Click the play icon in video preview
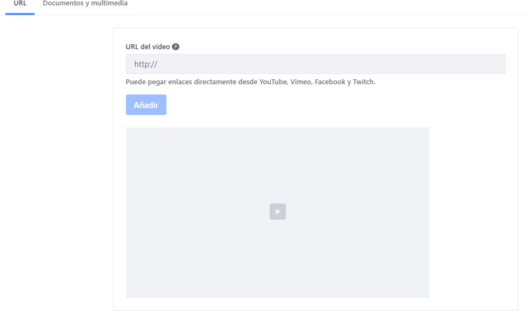The width and height of the screenshot is (528, 311). 278,212
